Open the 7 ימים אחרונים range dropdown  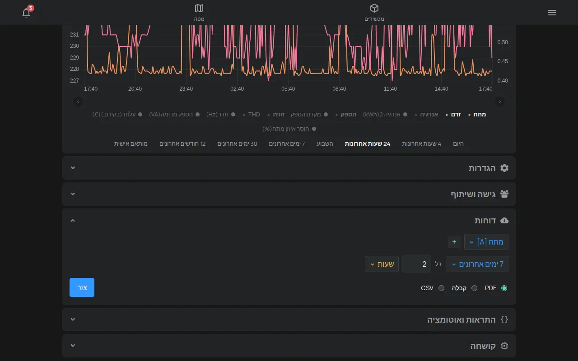tap(477, 264)
